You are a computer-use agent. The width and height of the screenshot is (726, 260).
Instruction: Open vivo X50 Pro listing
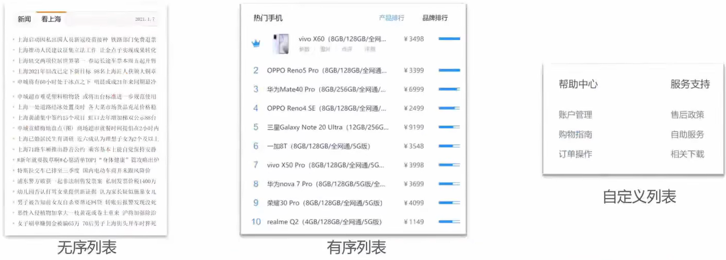tap(327, 165)
